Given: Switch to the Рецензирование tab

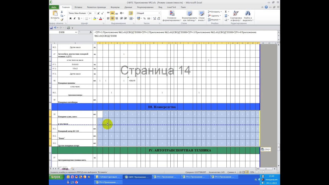Looking at the screenshot, I should (x=145, y=7).
